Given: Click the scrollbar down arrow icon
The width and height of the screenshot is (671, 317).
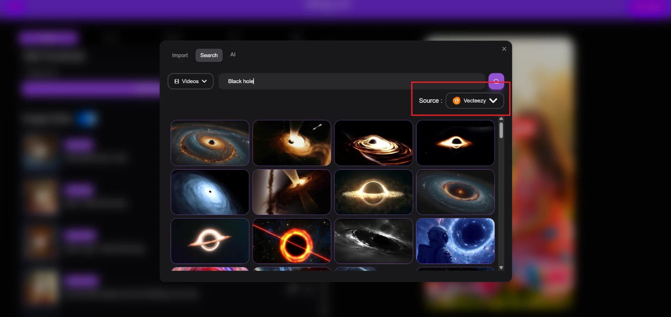Looking at the screenshot, I should click(x=501, y=268).
